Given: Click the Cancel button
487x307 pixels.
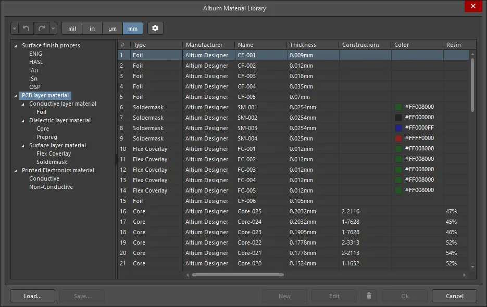Looking at the screenshot, I should pyautogui.click(x=454, y=296).
